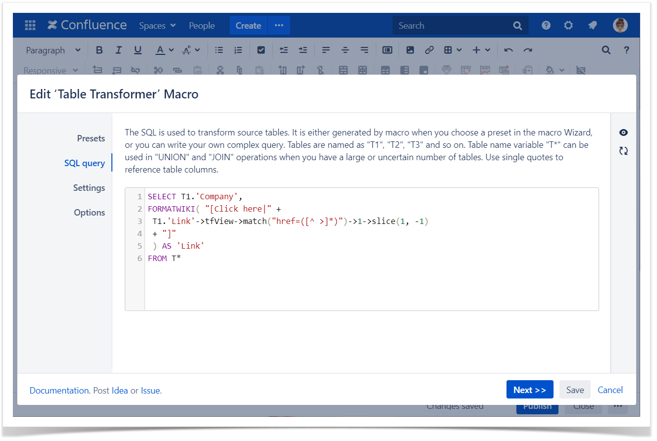657x441 pixels.
Task: Click the refresh arrows icon in dialog
Action: (623, 151)
